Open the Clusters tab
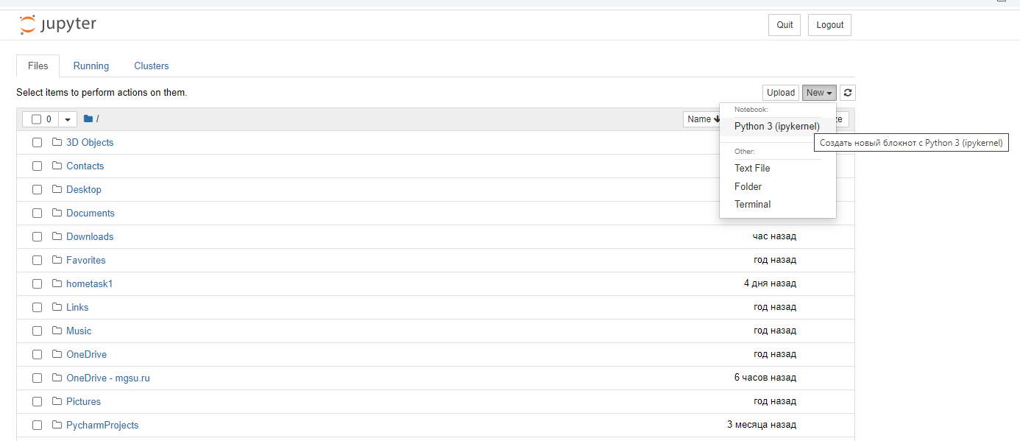This screenshot has width=1020, height=441. coord(152,66)
